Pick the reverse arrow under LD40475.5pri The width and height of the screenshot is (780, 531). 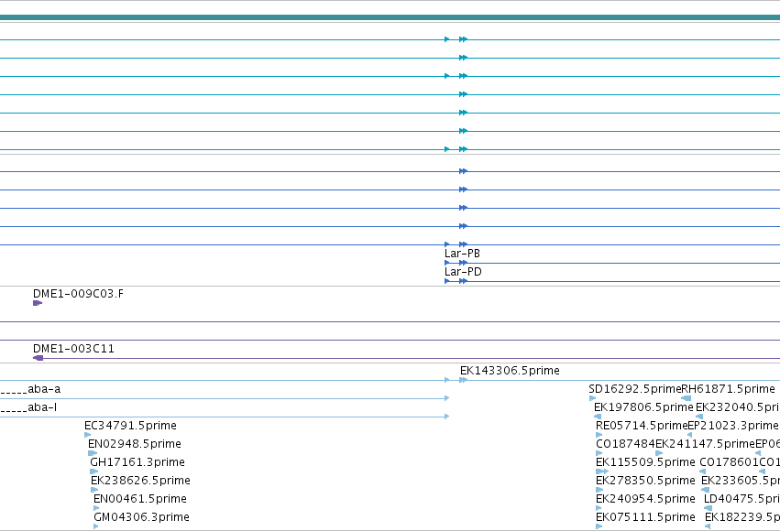[708, 508]
